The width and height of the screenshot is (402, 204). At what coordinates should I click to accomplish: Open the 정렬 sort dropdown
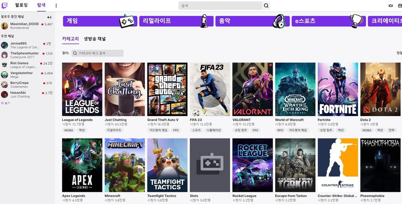tap(399, 53)
